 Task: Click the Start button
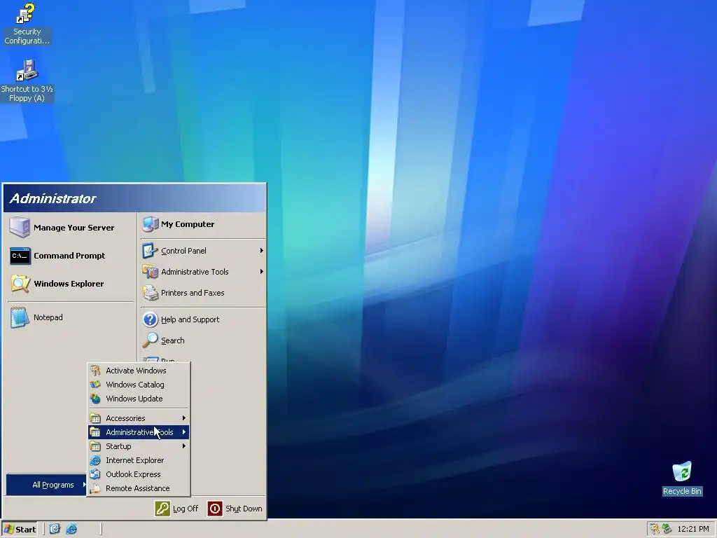(x=19, y=530)
